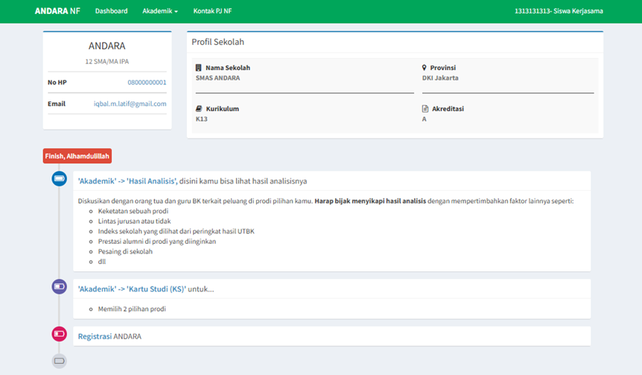Open Kontak PJ NF menu item
Viewport: 642px width, 375px height.
(x=212, y=11)
